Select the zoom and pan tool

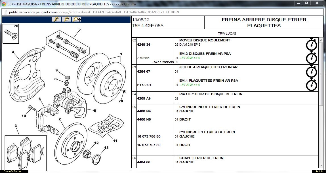[x=77, y=19]
